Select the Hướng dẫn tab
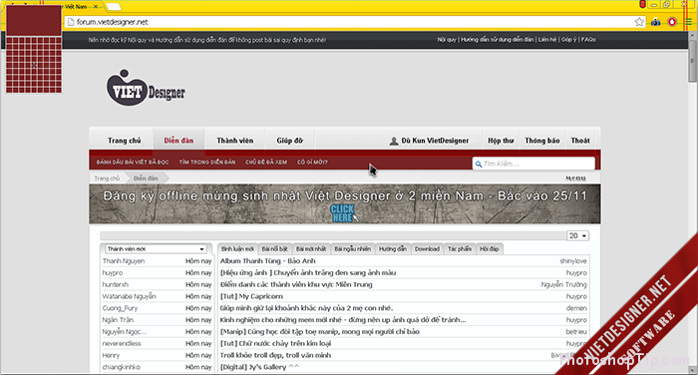This screenshot has height=375, width=698. [x=393, y=249]
